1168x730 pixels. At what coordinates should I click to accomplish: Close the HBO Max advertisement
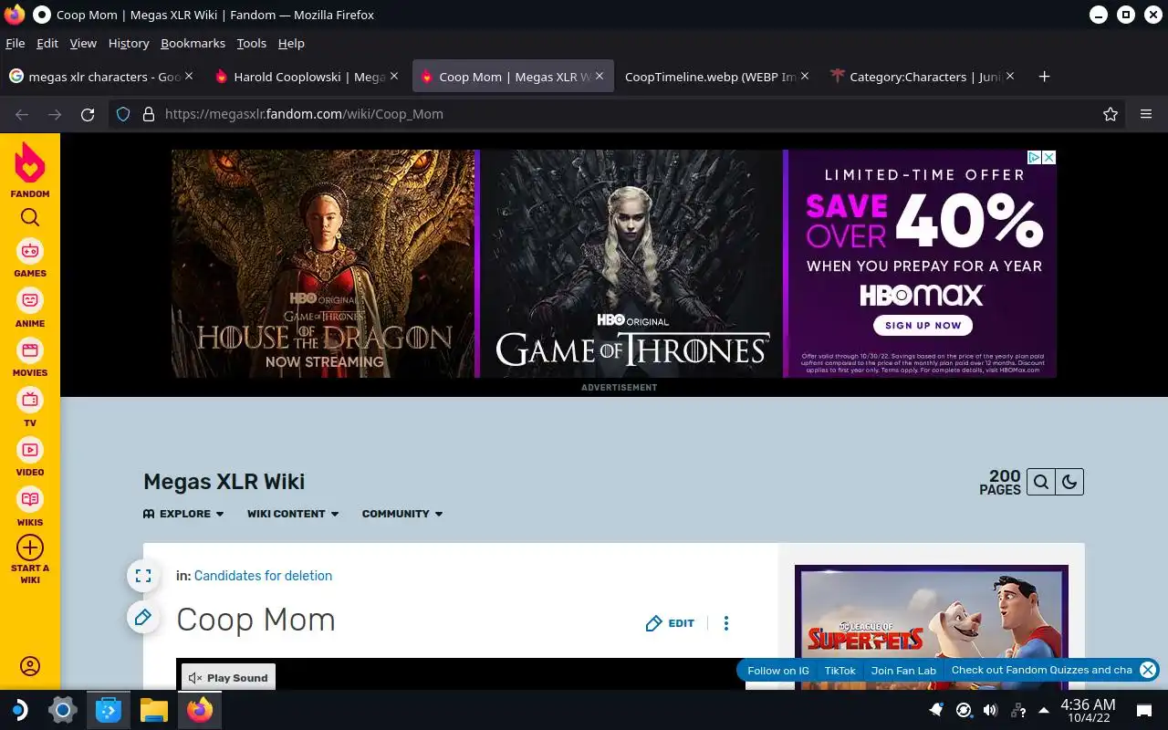1049,158
